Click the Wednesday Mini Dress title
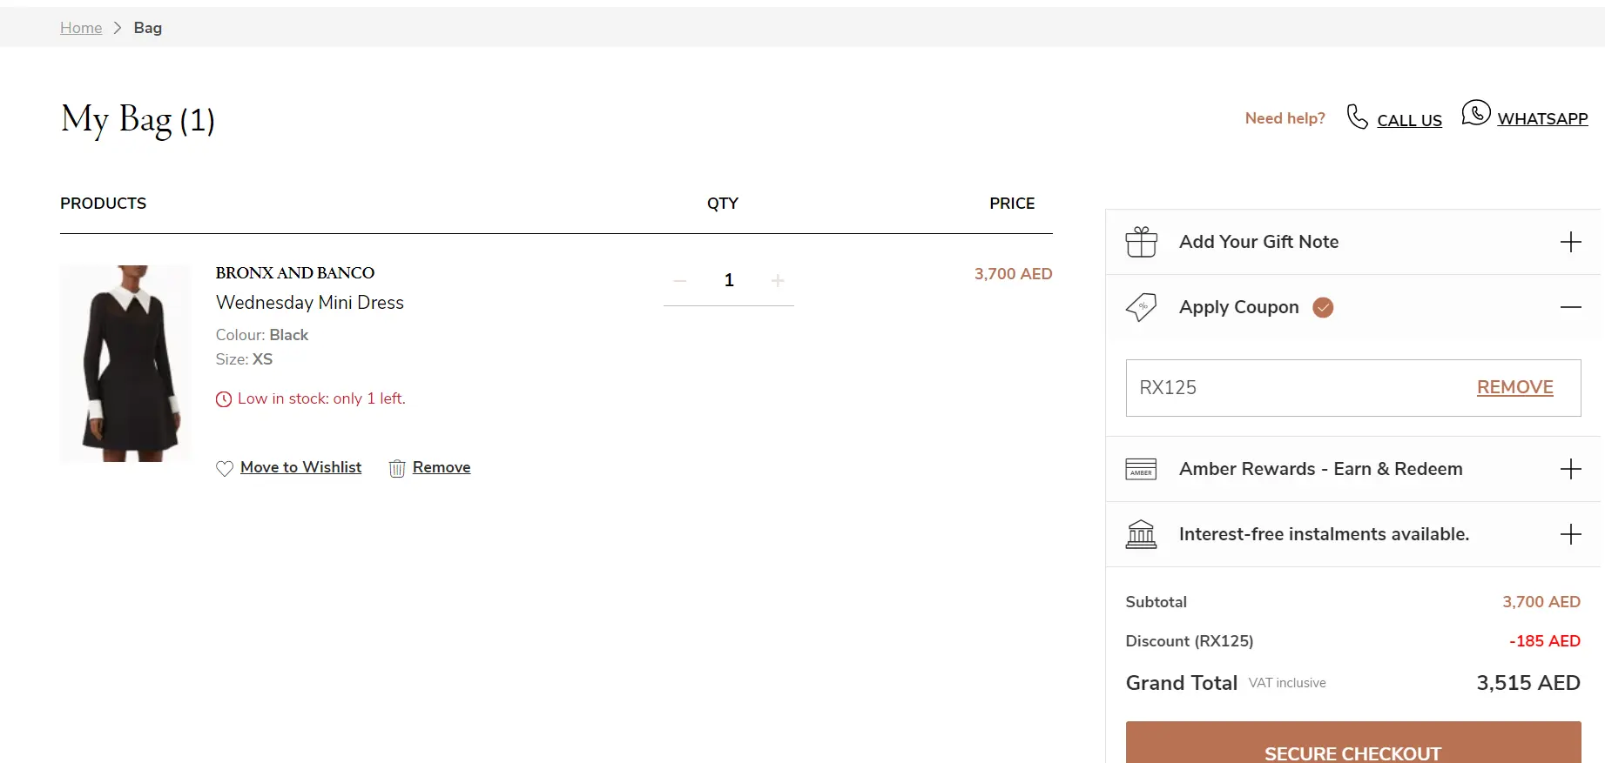 point(310,303)
